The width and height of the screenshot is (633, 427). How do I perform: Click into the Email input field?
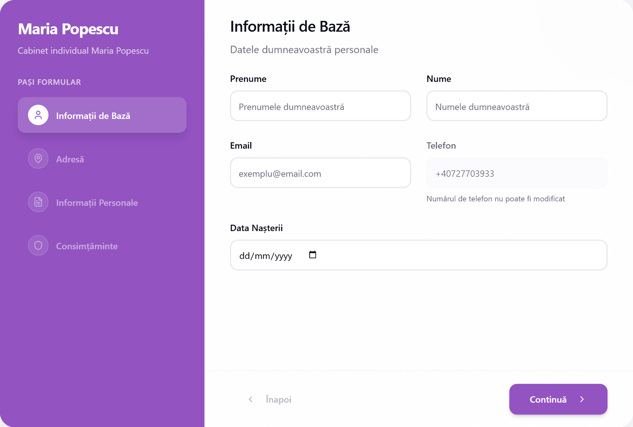(320, 173)
